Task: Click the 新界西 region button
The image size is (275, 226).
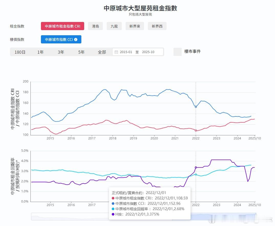Action: 157,26
